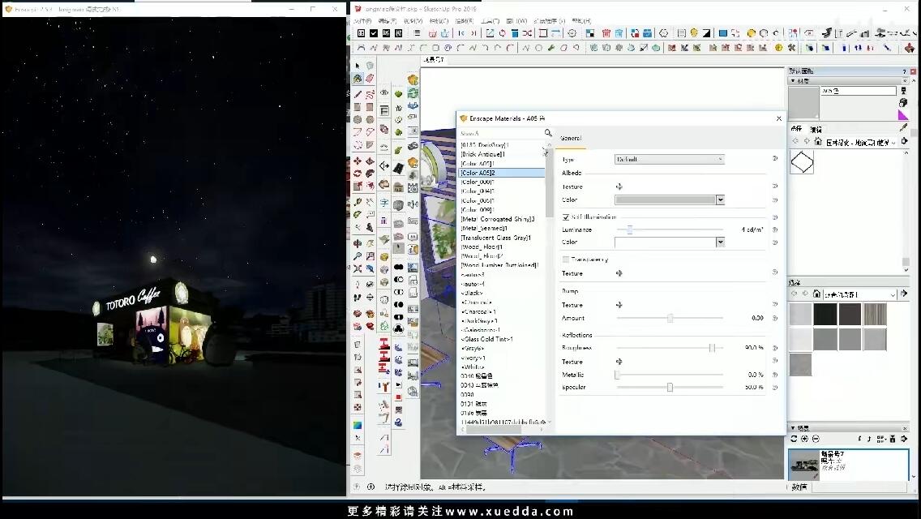Switch to the Edit tab in materials panel
Image resolution: width=921 pixels, height=519 pixels.
[x=816, y=129]
